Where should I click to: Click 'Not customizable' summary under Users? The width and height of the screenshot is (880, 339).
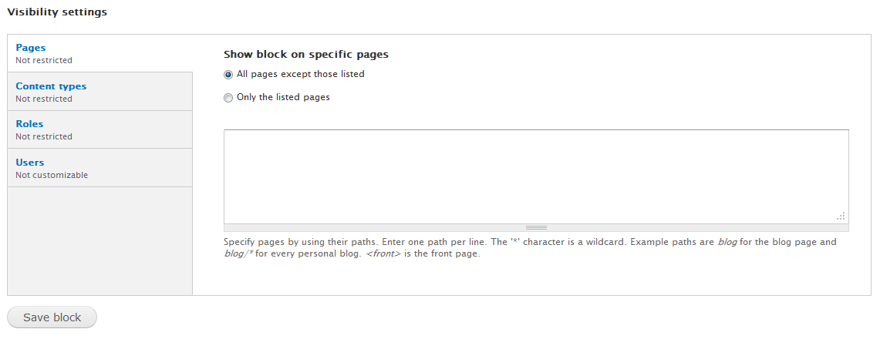[52, 175]
